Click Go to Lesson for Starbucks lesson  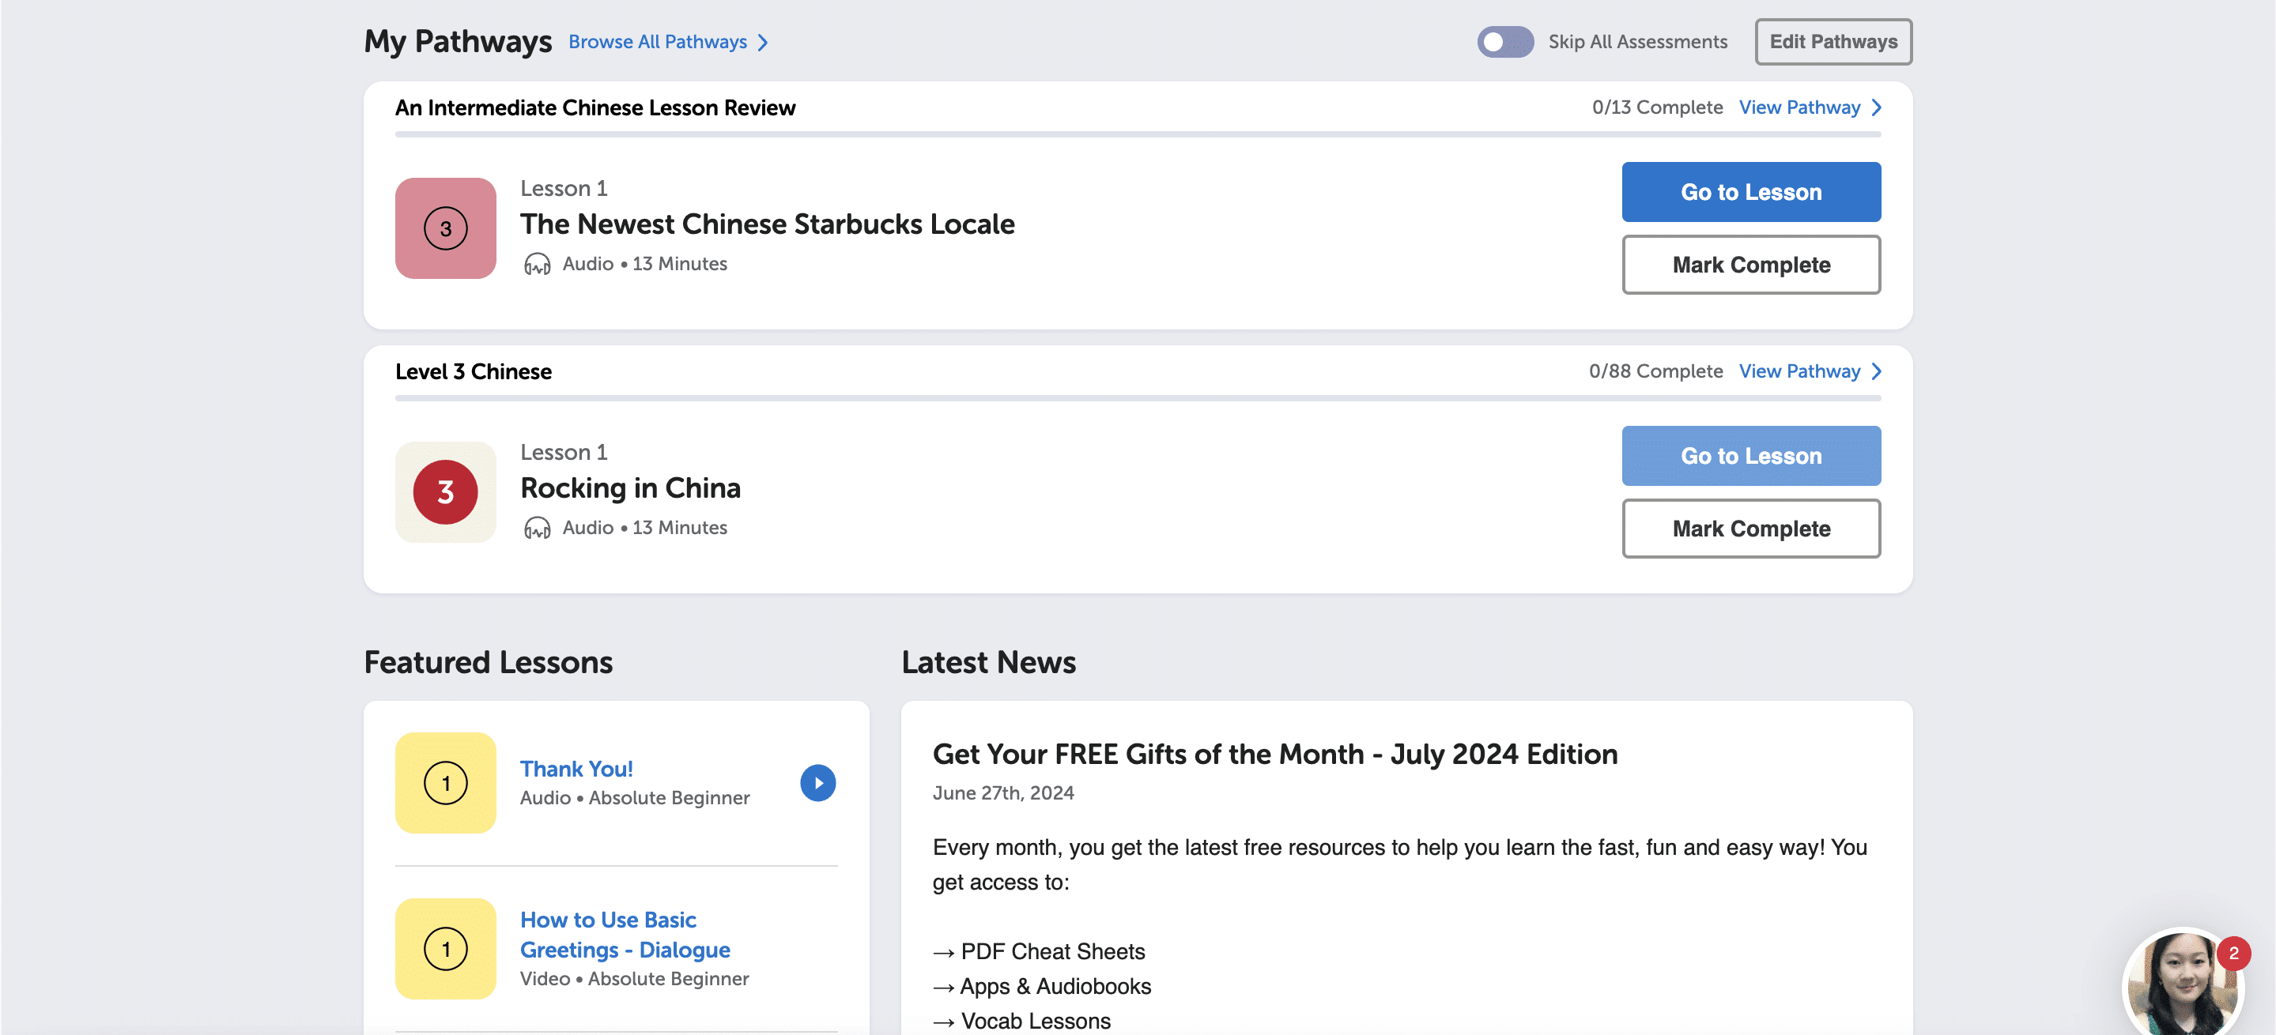[1752, 192]
